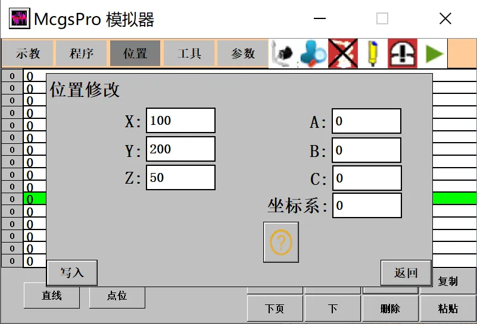Viewport: 477px width, 324px height.
Task: Click the orange question mark help button
Action: pyautogui.click(x=281, y=242)
